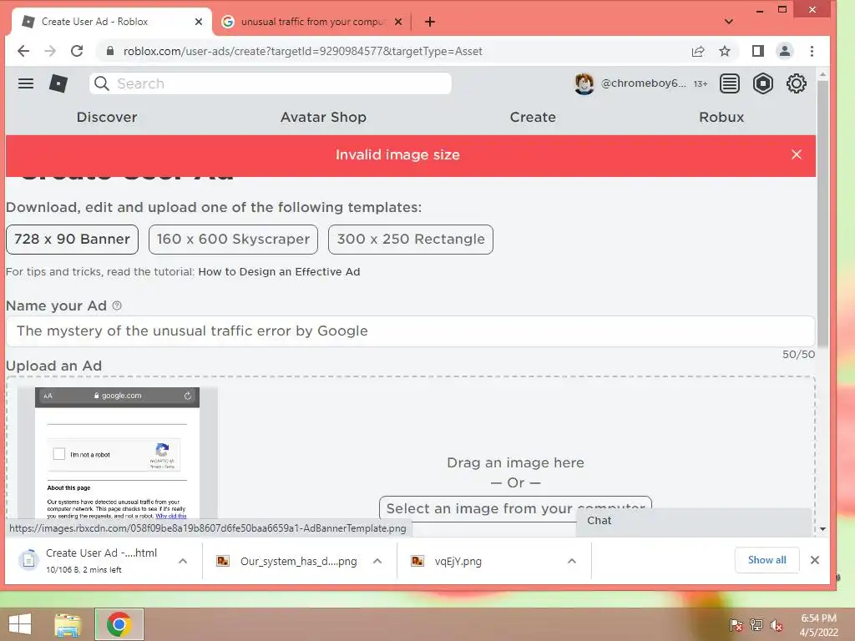
Task: Open the Chat panel
Action: click(694, 521)
